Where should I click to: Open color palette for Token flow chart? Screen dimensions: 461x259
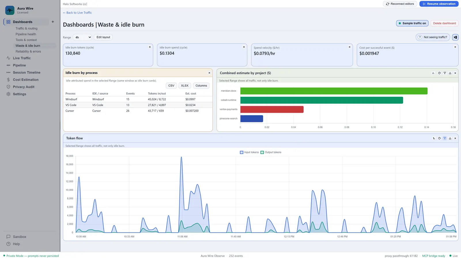[x=439, y=138]
